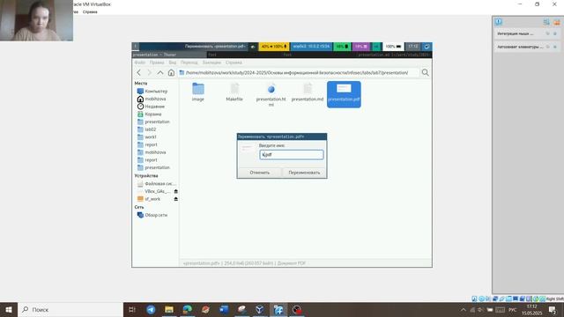Go up to parent folder
The width and height of the screenshot is (564, 317).
160,72
